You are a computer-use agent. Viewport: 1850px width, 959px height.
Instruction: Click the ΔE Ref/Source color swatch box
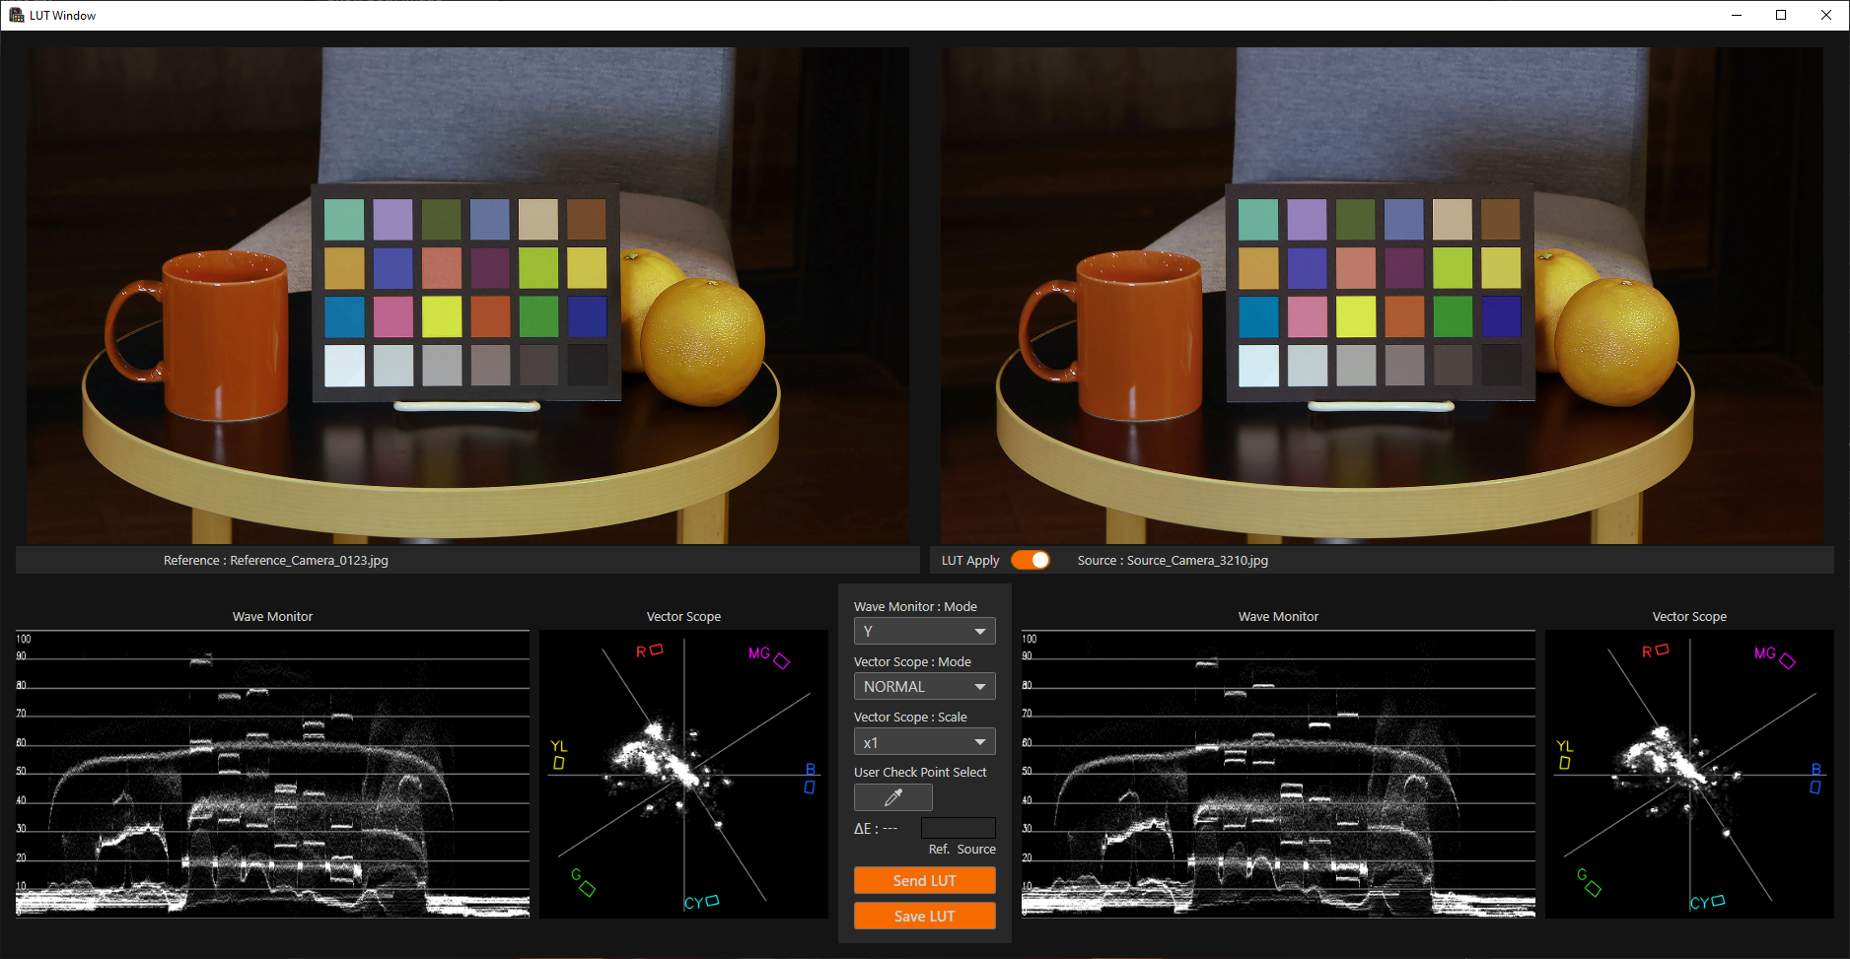pos(958,828)
